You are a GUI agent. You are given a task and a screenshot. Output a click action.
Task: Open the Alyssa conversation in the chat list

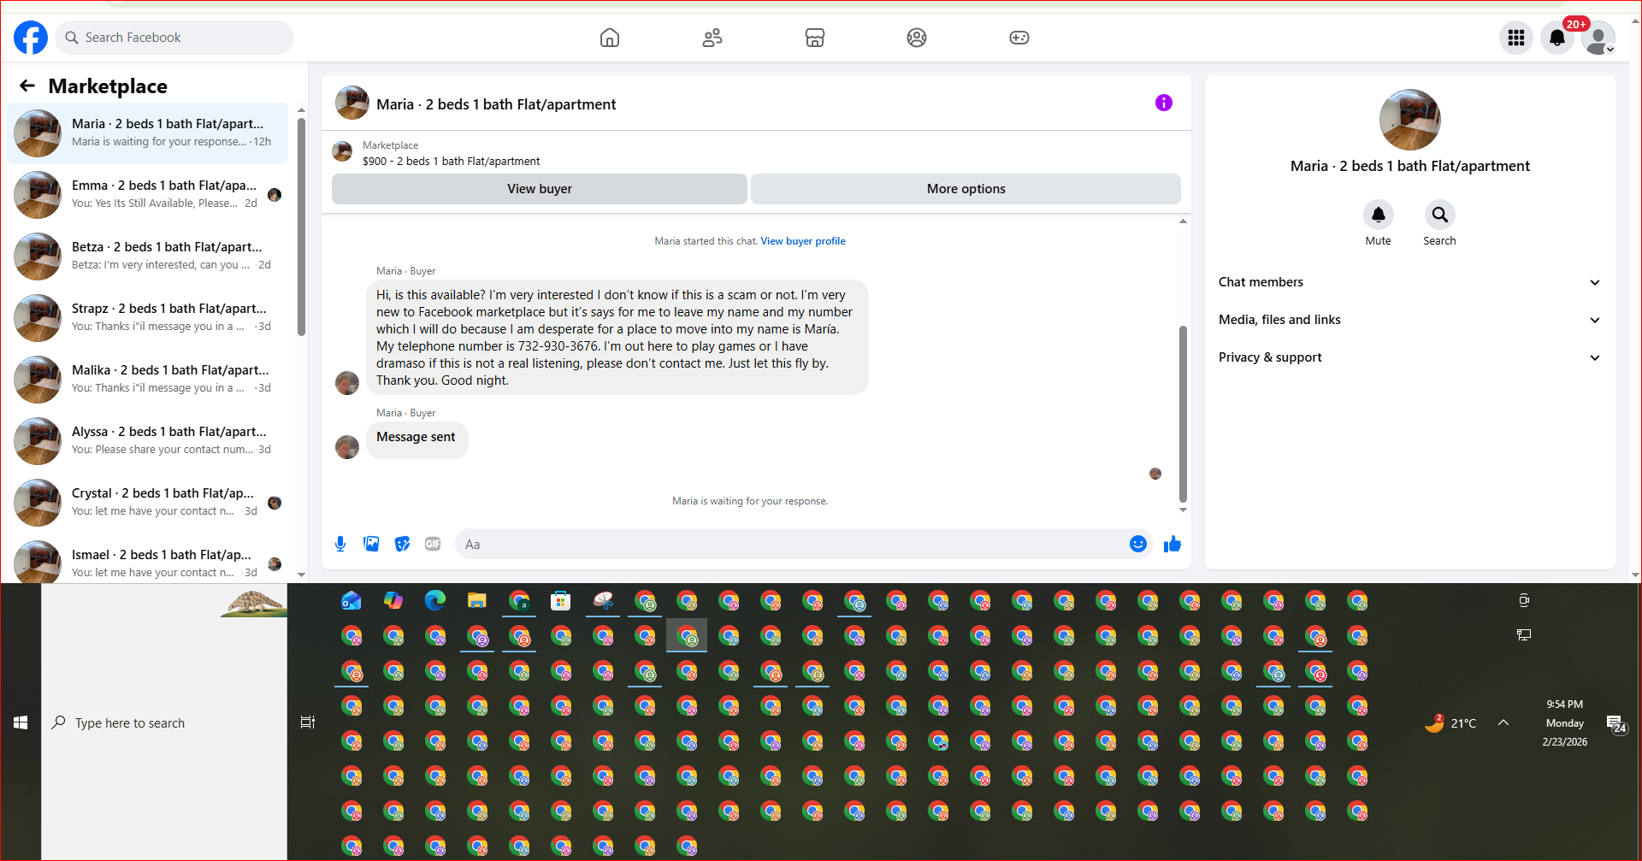pyautogui.click(x=148, y=441)
